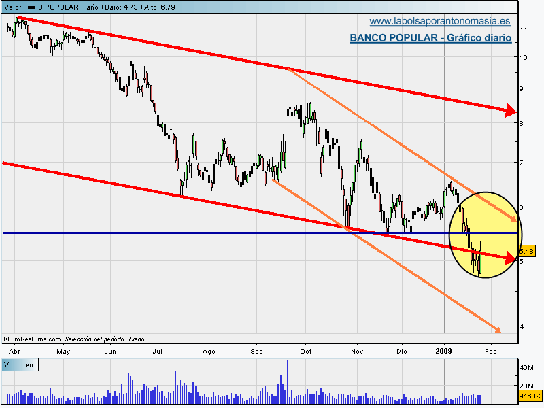544x408 pixels.
Task: Click the BANCO POPULAR - Gráfico diario title
Action: coord(430,38)
